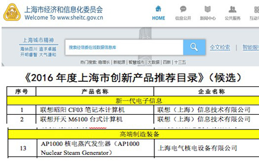Open the 全文检索 link
Screen dimensions: 259x161
[x=220, y=48]
